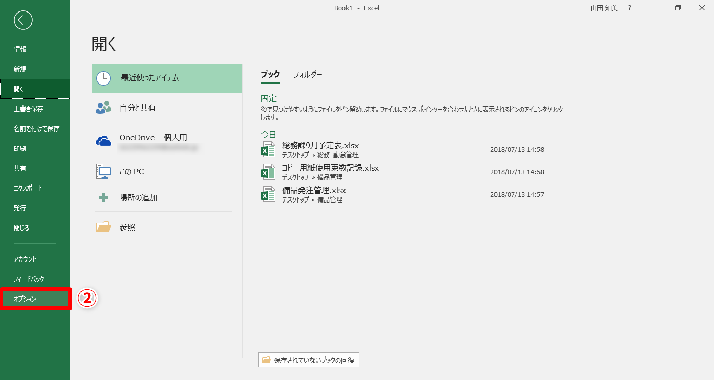Image resolution: width=714 pixels, height=380 pixels.
Task: Click timestamp 2018/07/13 14:57
Action: click(517, 194)
